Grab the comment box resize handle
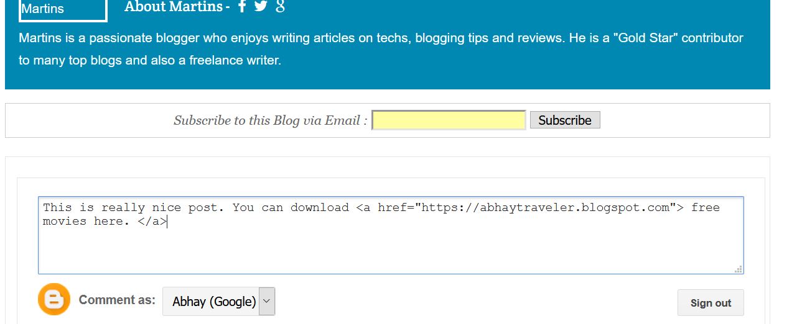This screenshot has height=324, width=797. point(739,269)
